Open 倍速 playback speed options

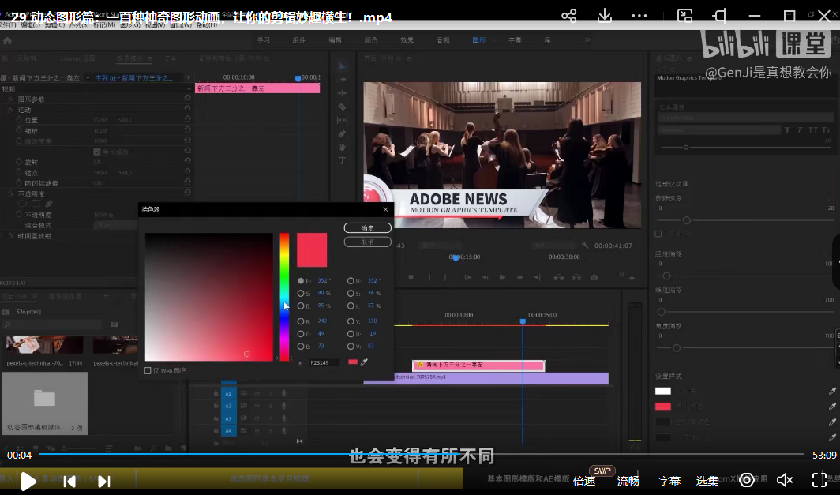click(584, 481)
